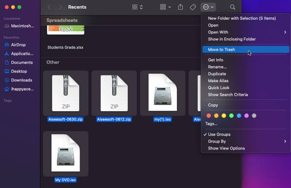Click the Forward navigation arrow
Viewport: 291px width, 188px height.
click(x=60, y=7)
